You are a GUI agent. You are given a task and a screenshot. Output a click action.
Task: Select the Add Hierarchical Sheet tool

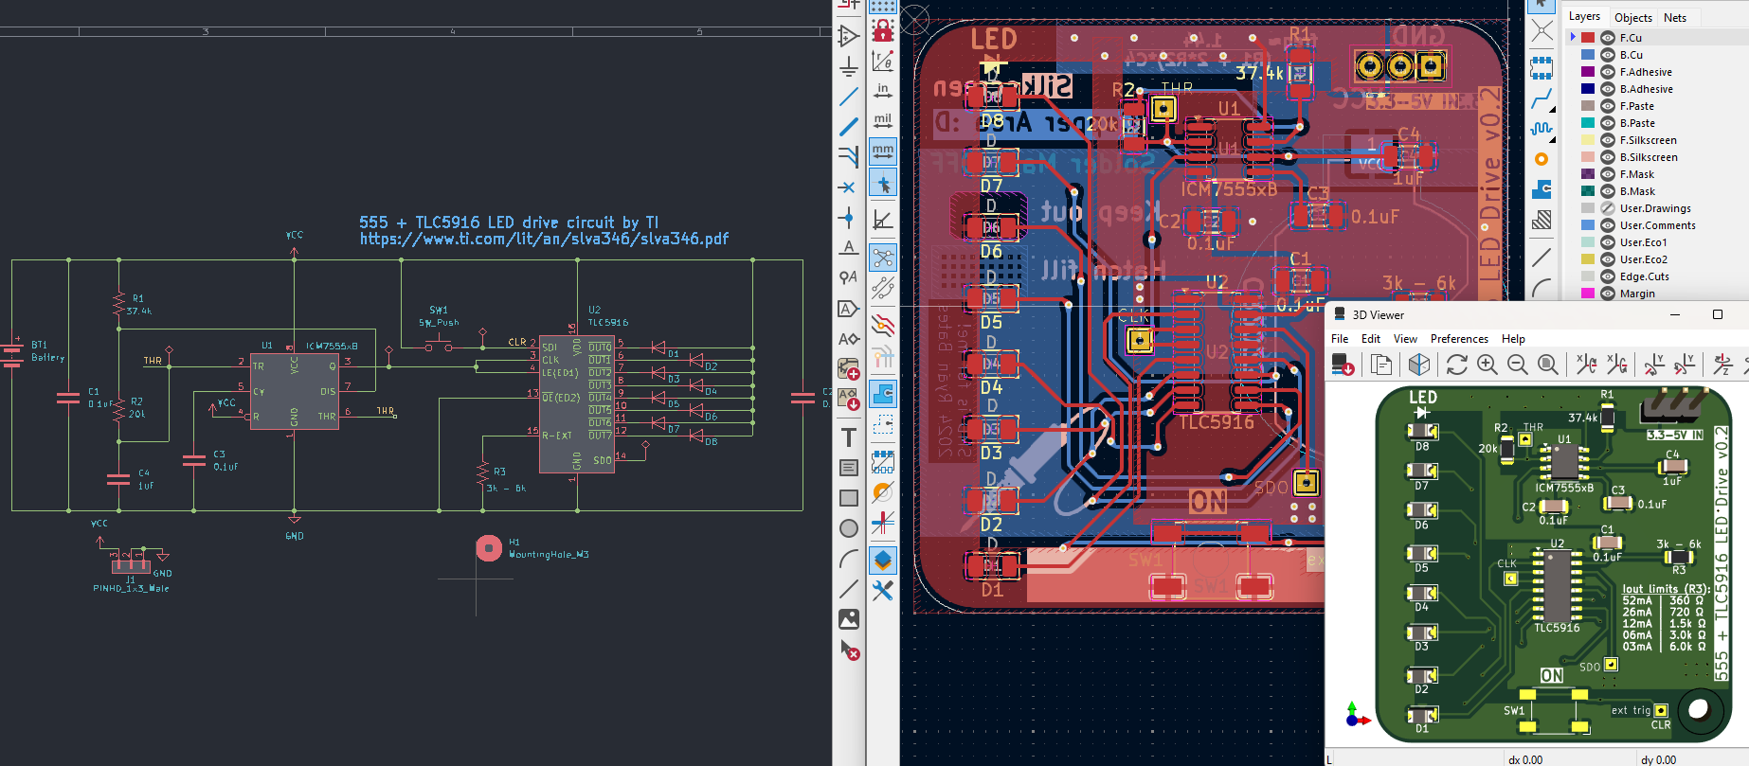pos(849,368)
